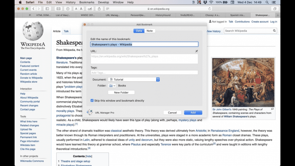Make text smaller with small A
The width and height of the screenshot is (295, 166).
pyautogui.click(x=76, y=9)
